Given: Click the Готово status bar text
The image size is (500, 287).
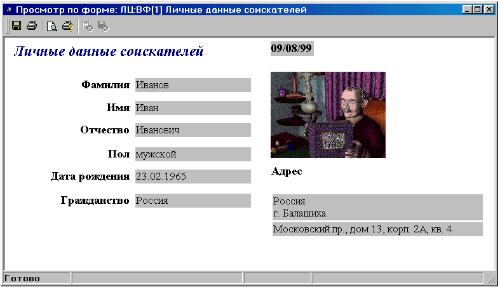Looking at the screenshot, I should pos(22,278).
